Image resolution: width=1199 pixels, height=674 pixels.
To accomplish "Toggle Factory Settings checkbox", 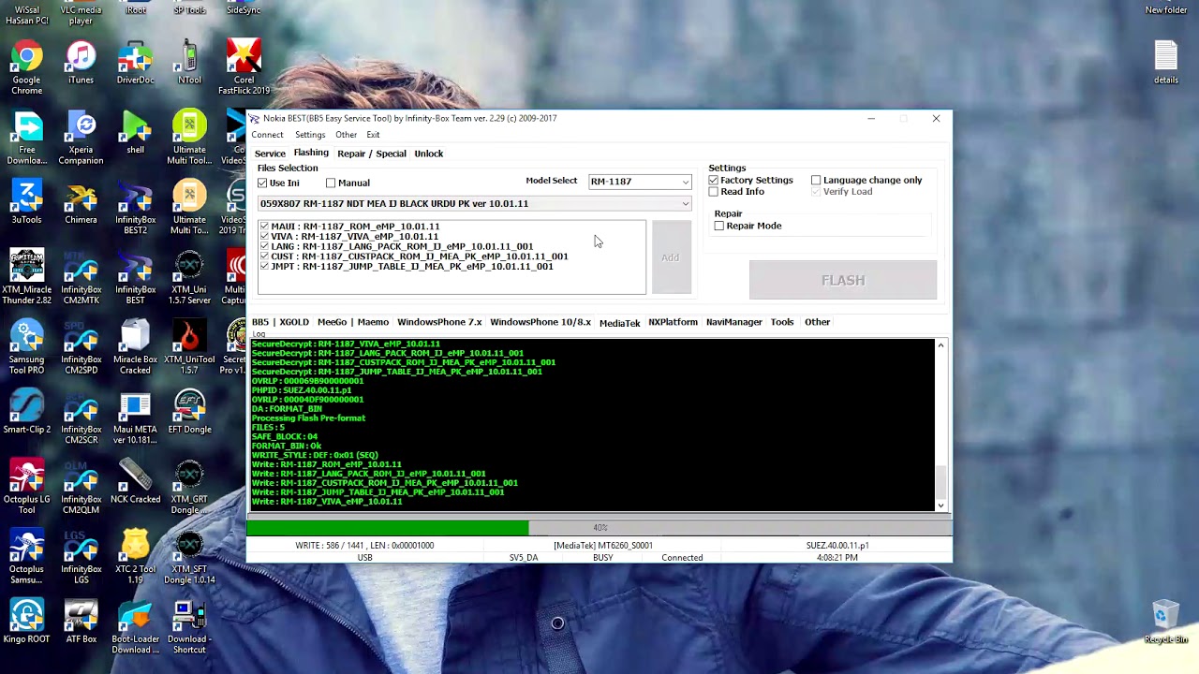I will 714,180.
